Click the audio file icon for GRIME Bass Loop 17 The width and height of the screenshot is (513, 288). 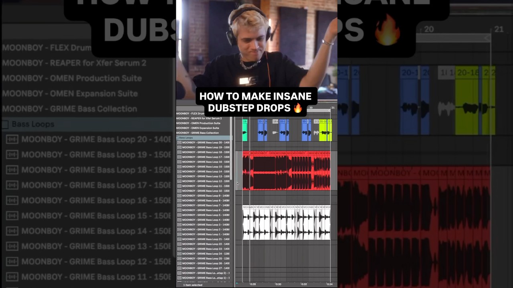[x=179, y=157]
